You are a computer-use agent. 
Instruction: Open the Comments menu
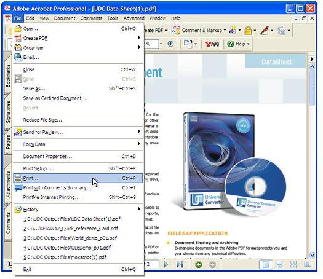[x=91, y=18]
